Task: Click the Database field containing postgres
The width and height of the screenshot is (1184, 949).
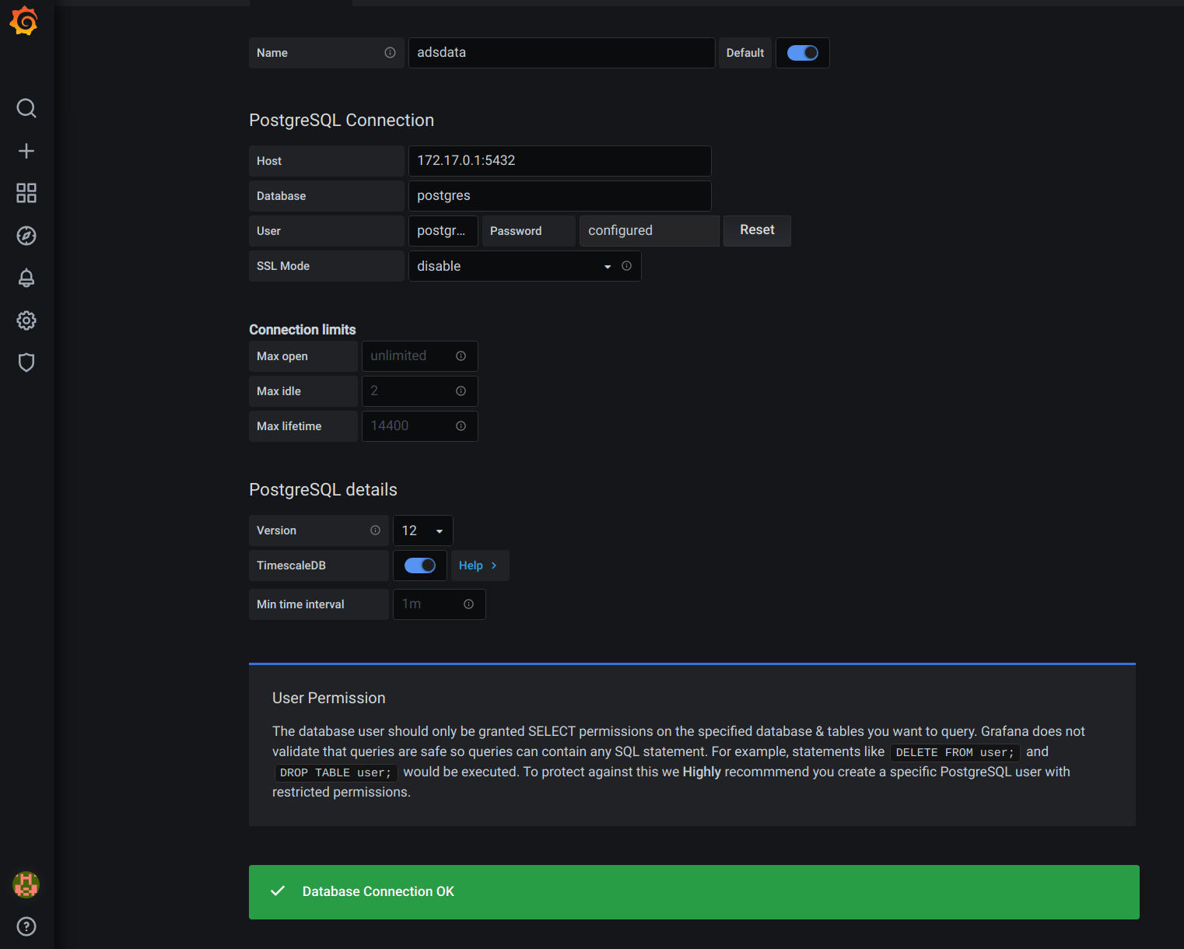Action: pyautogui.click(x=560, y=196)
